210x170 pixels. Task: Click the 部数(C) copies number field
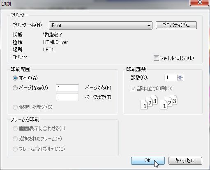click(171, 78)
